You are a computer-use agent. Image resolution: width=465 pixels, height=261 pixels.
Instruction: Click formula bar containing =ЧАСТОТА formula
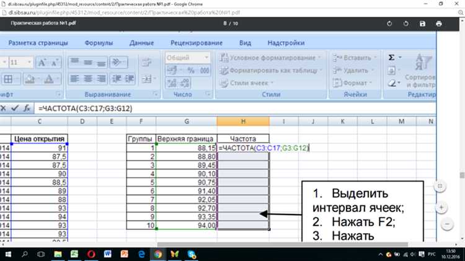pyautogui.click(x=235, y=108)
